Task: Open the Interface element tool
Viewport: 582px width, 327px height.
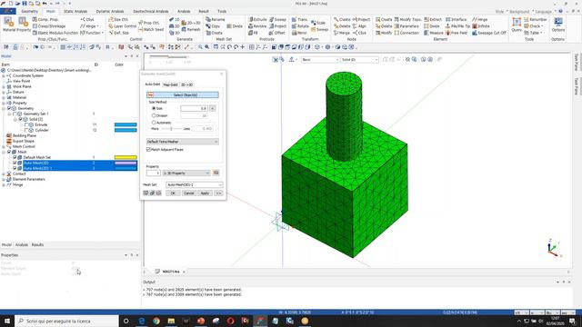Action: coord(456,19)
